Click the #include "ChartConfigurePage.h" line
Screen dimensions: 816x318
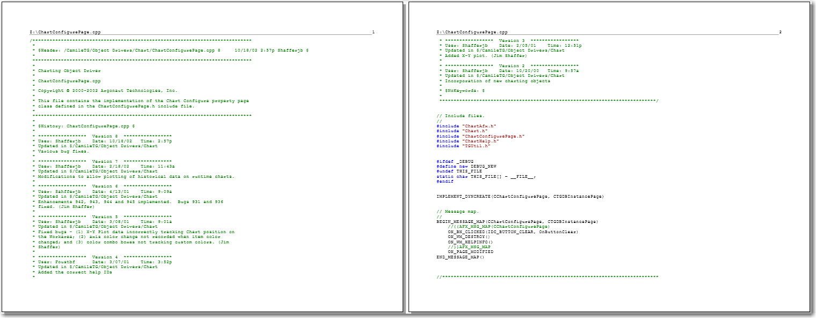pos(480,136)
